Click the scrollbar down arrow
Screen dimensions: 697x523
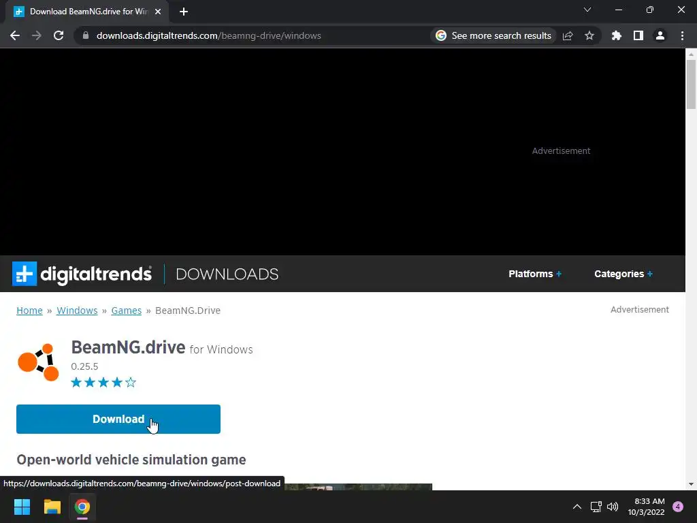click(691, 484)
